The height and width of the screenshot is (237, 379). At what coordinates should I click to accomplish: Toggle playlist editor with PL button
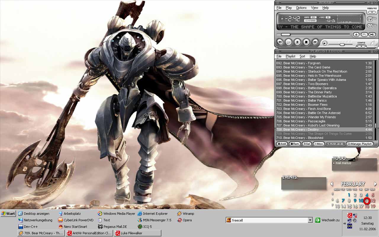(364, 35)
